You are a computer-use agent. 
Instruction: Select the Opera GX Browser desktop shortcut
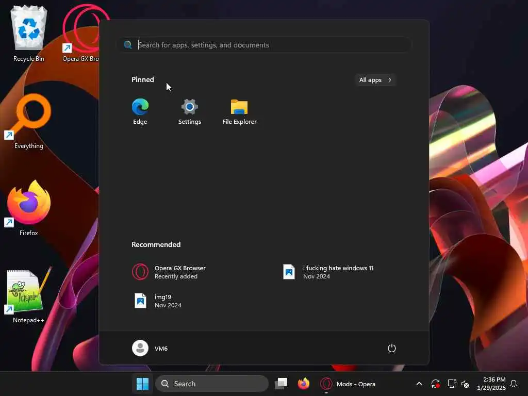point(81,34)
